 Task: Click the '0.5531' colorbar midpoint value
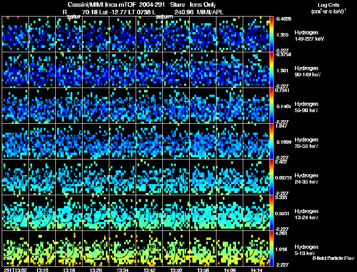282,213
